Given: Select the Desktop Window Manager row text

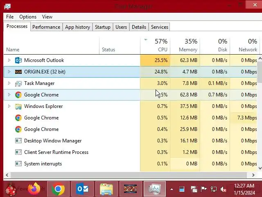Looking at the screenshot, I should 53,141.
